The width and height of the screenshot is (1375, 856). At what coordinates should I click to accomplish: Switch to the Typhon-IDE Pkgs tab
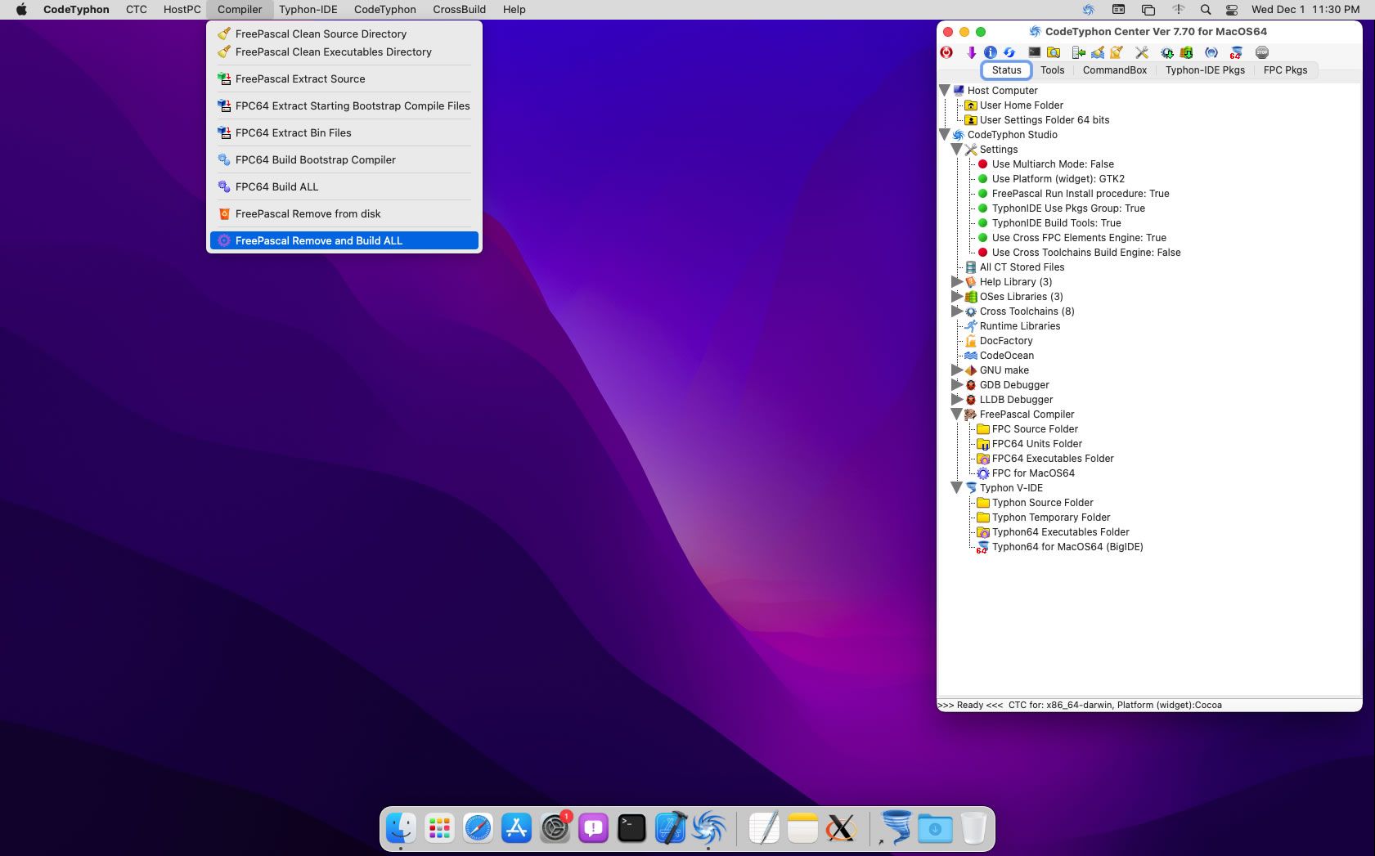pos(1205,70)
